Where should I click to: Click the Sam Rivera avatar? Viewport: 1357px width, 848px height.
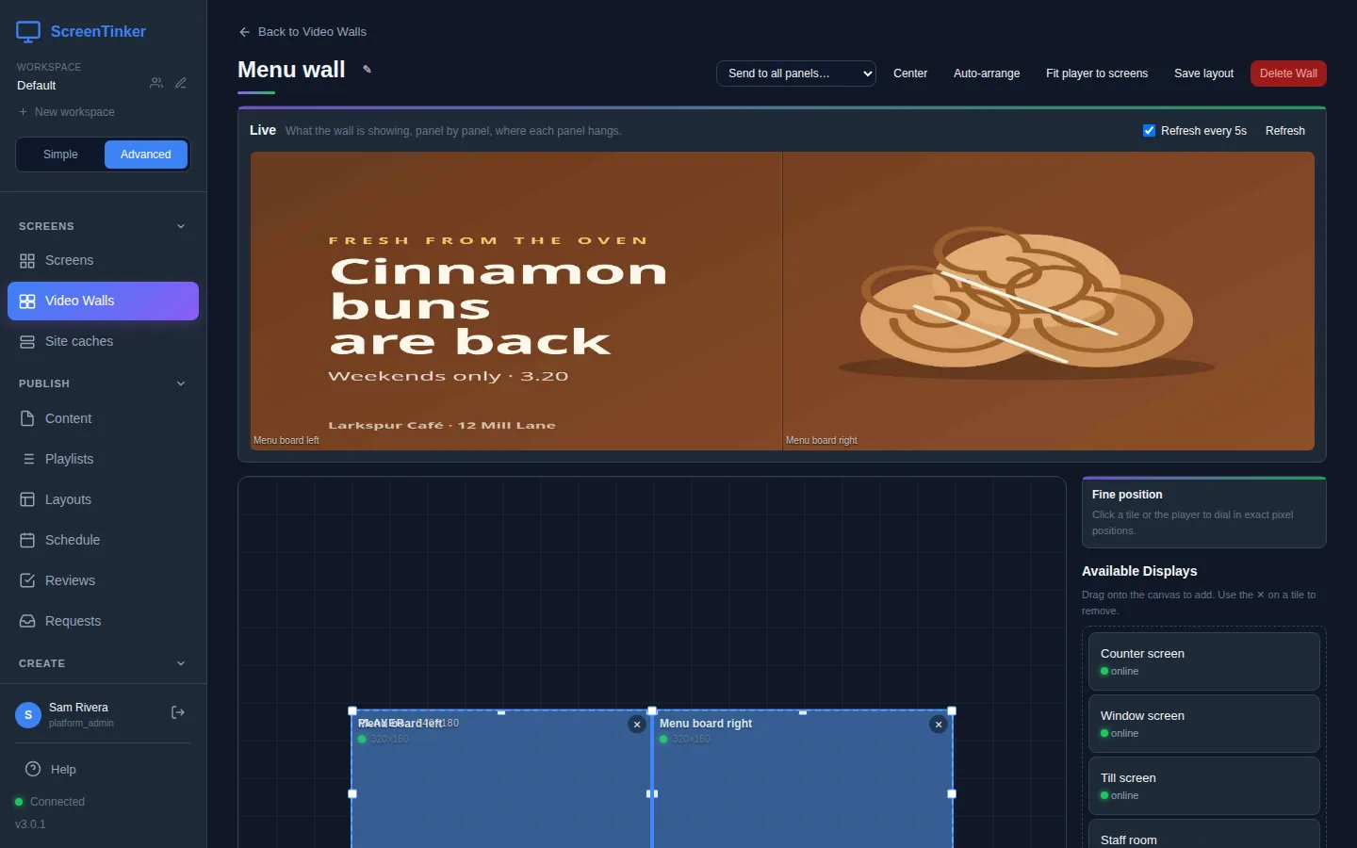[28, 715]
